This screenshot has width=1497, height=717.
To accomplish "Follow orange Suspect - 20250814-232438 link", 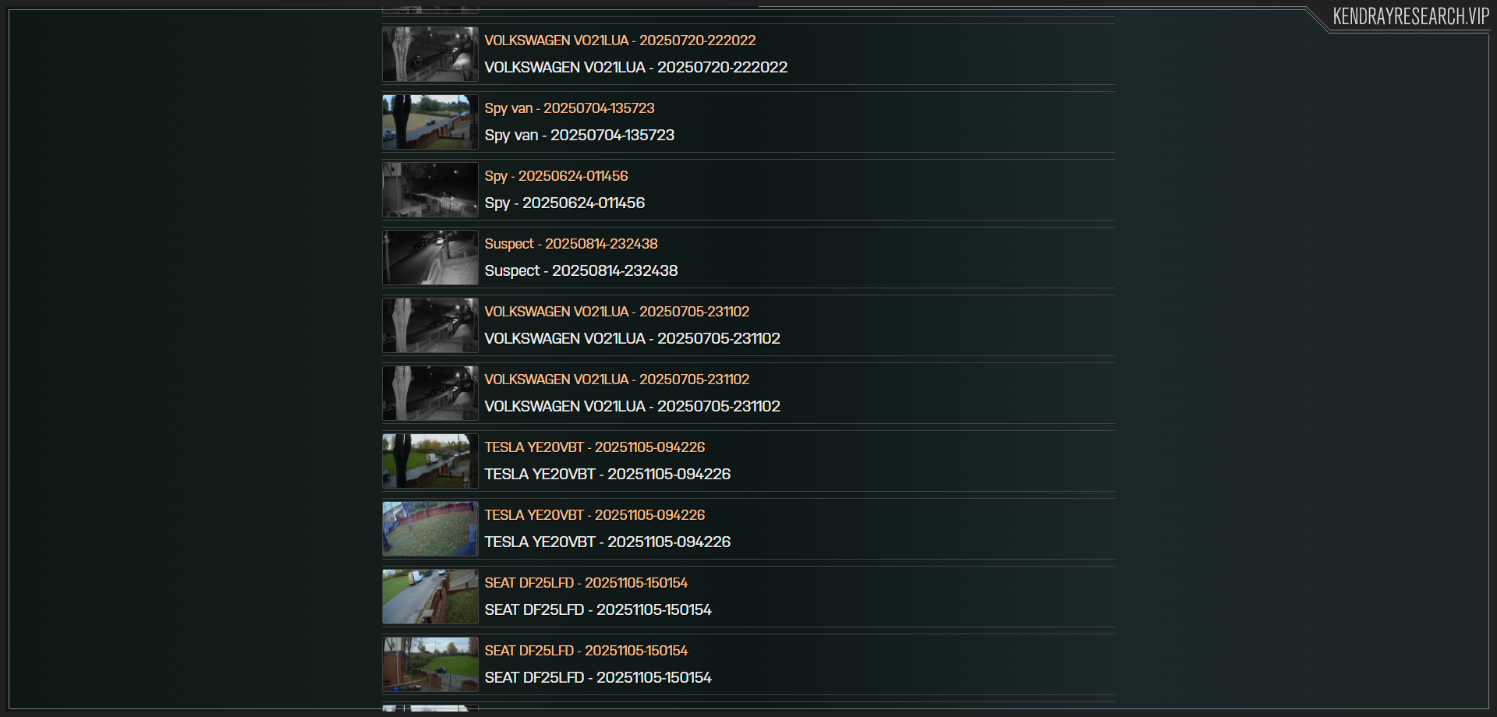I will coord(571,244).
